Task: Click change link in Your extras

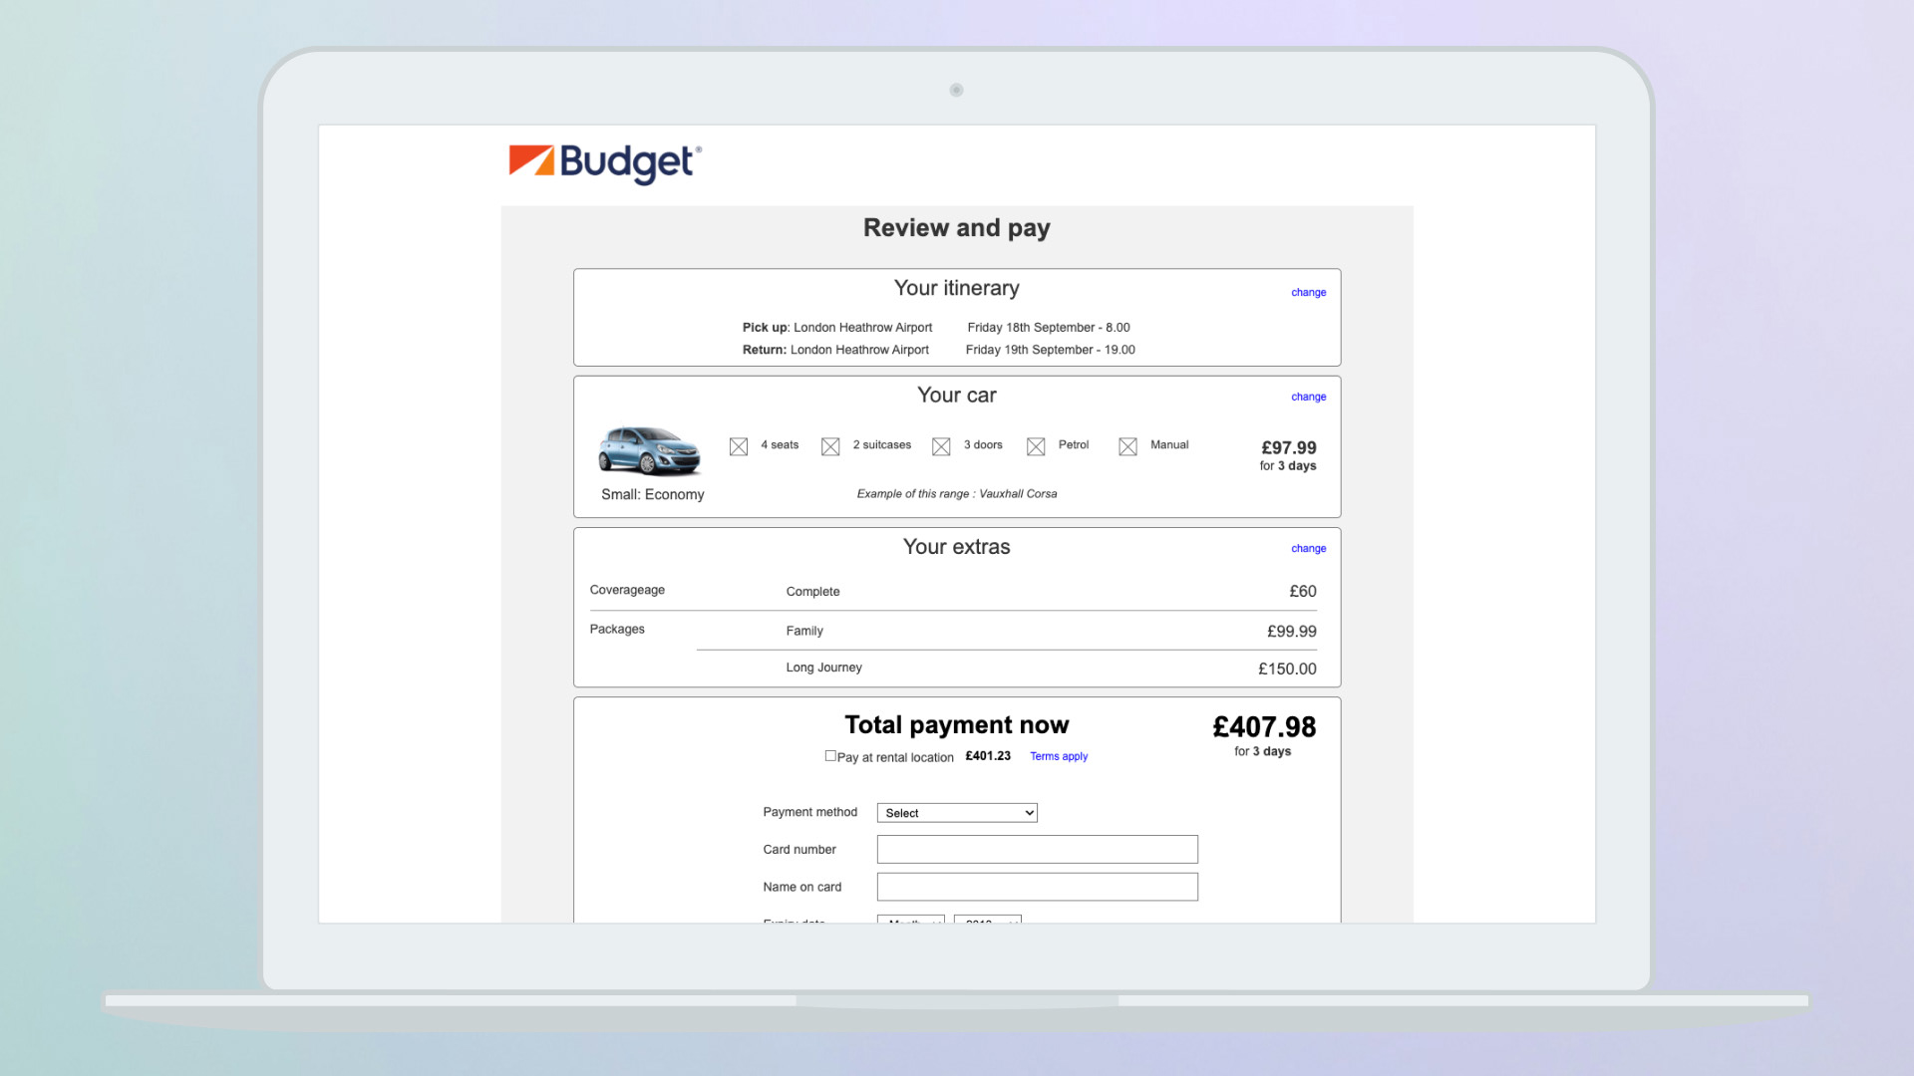Action: pos(1308,549)
